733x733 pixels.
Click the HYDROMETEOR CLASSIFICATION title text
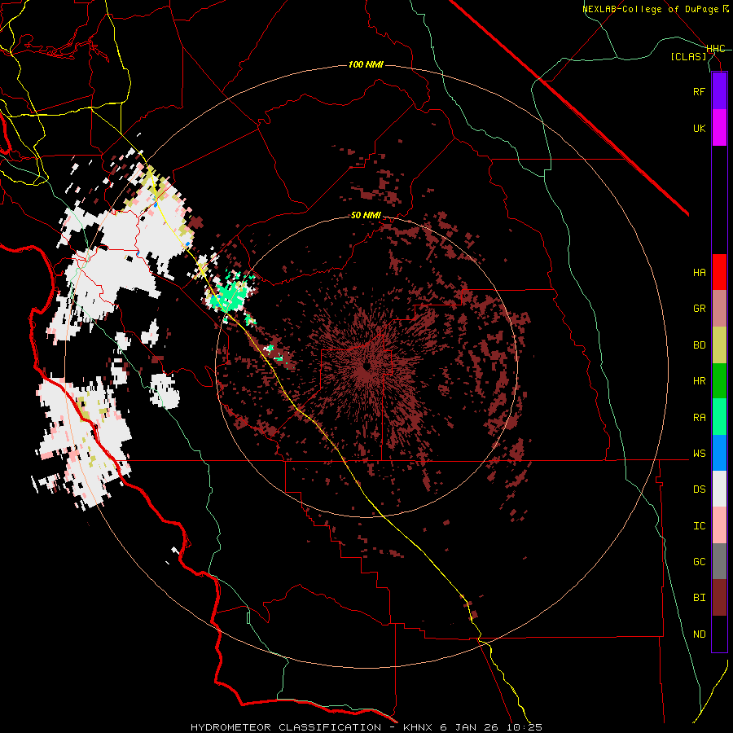click(286, 727)
